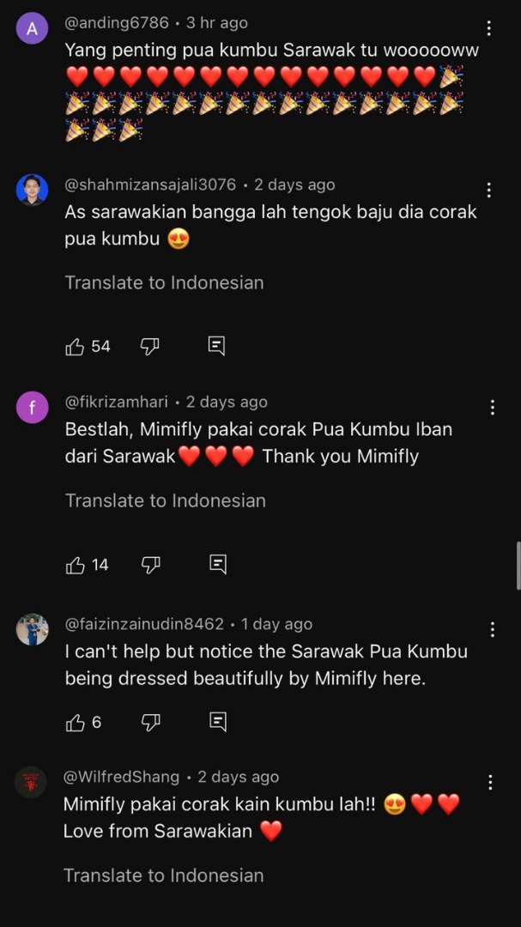Like the comment by shahmizansajali3076
The image size is (521, 927).
76,347
